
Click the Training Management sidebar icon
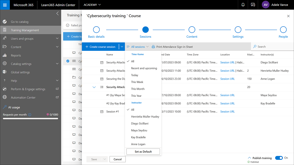pos(5,30)
